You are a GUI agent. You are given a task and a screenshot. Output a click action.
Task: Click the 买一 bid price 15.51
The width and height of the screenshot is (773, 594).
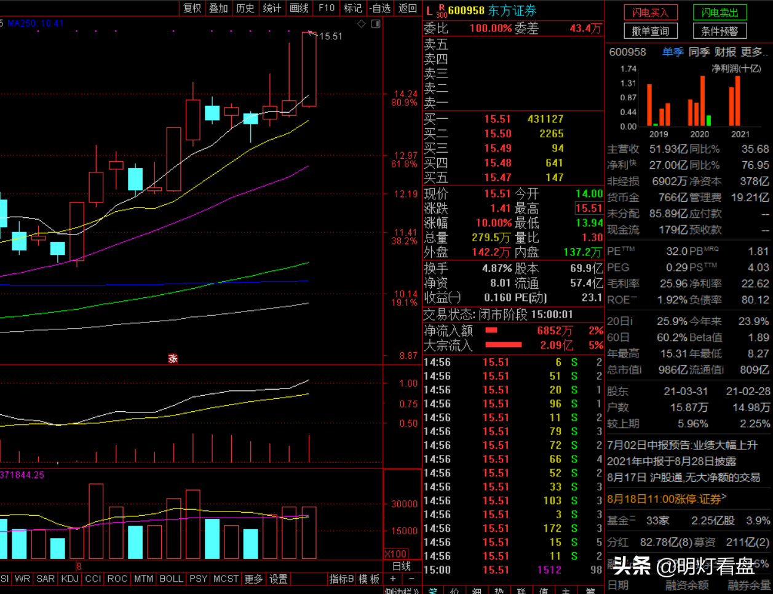pyautogui.click(x=497, y=119)
